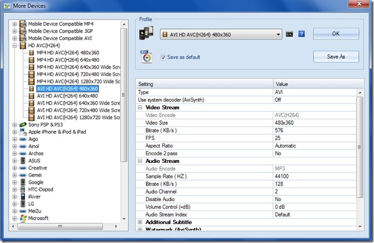The height and width of the screenshot is (243, 374).
Task: Click the film icon beside Mobile Device Compatible AVI
Action: coord(23,38)
